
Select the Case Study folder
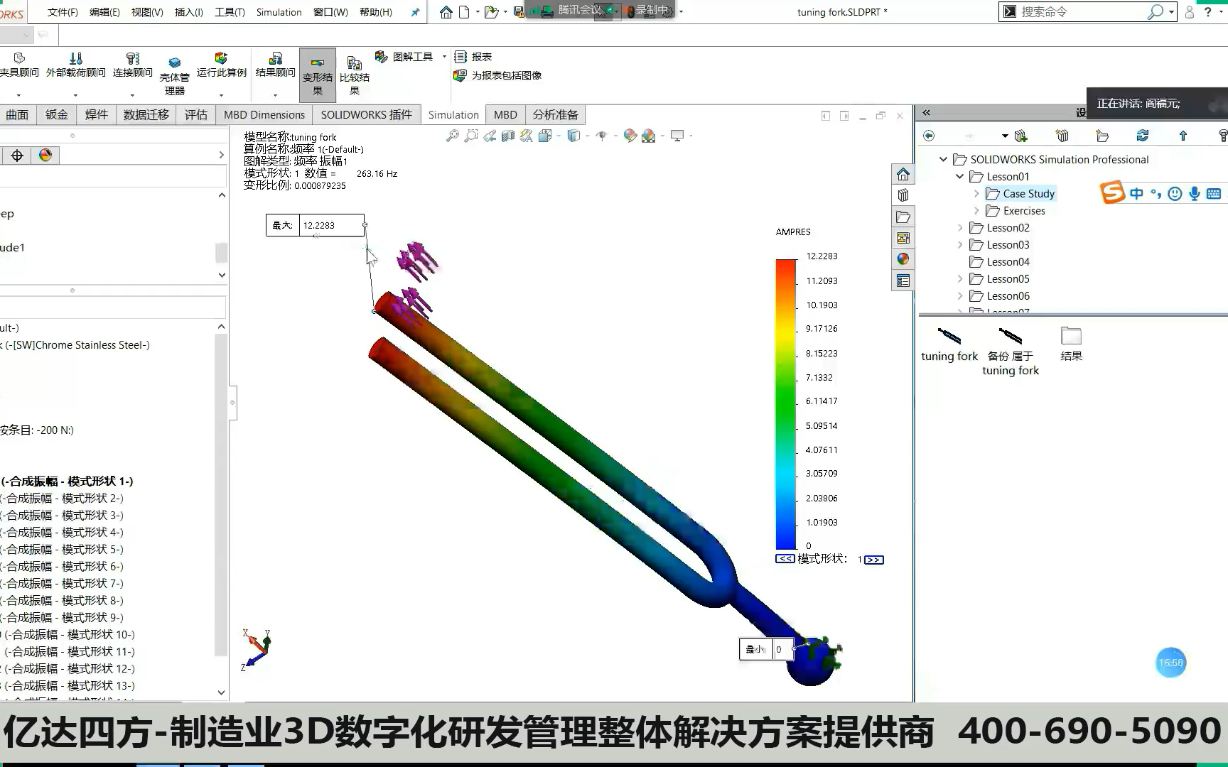click(x=1026, y=193)
